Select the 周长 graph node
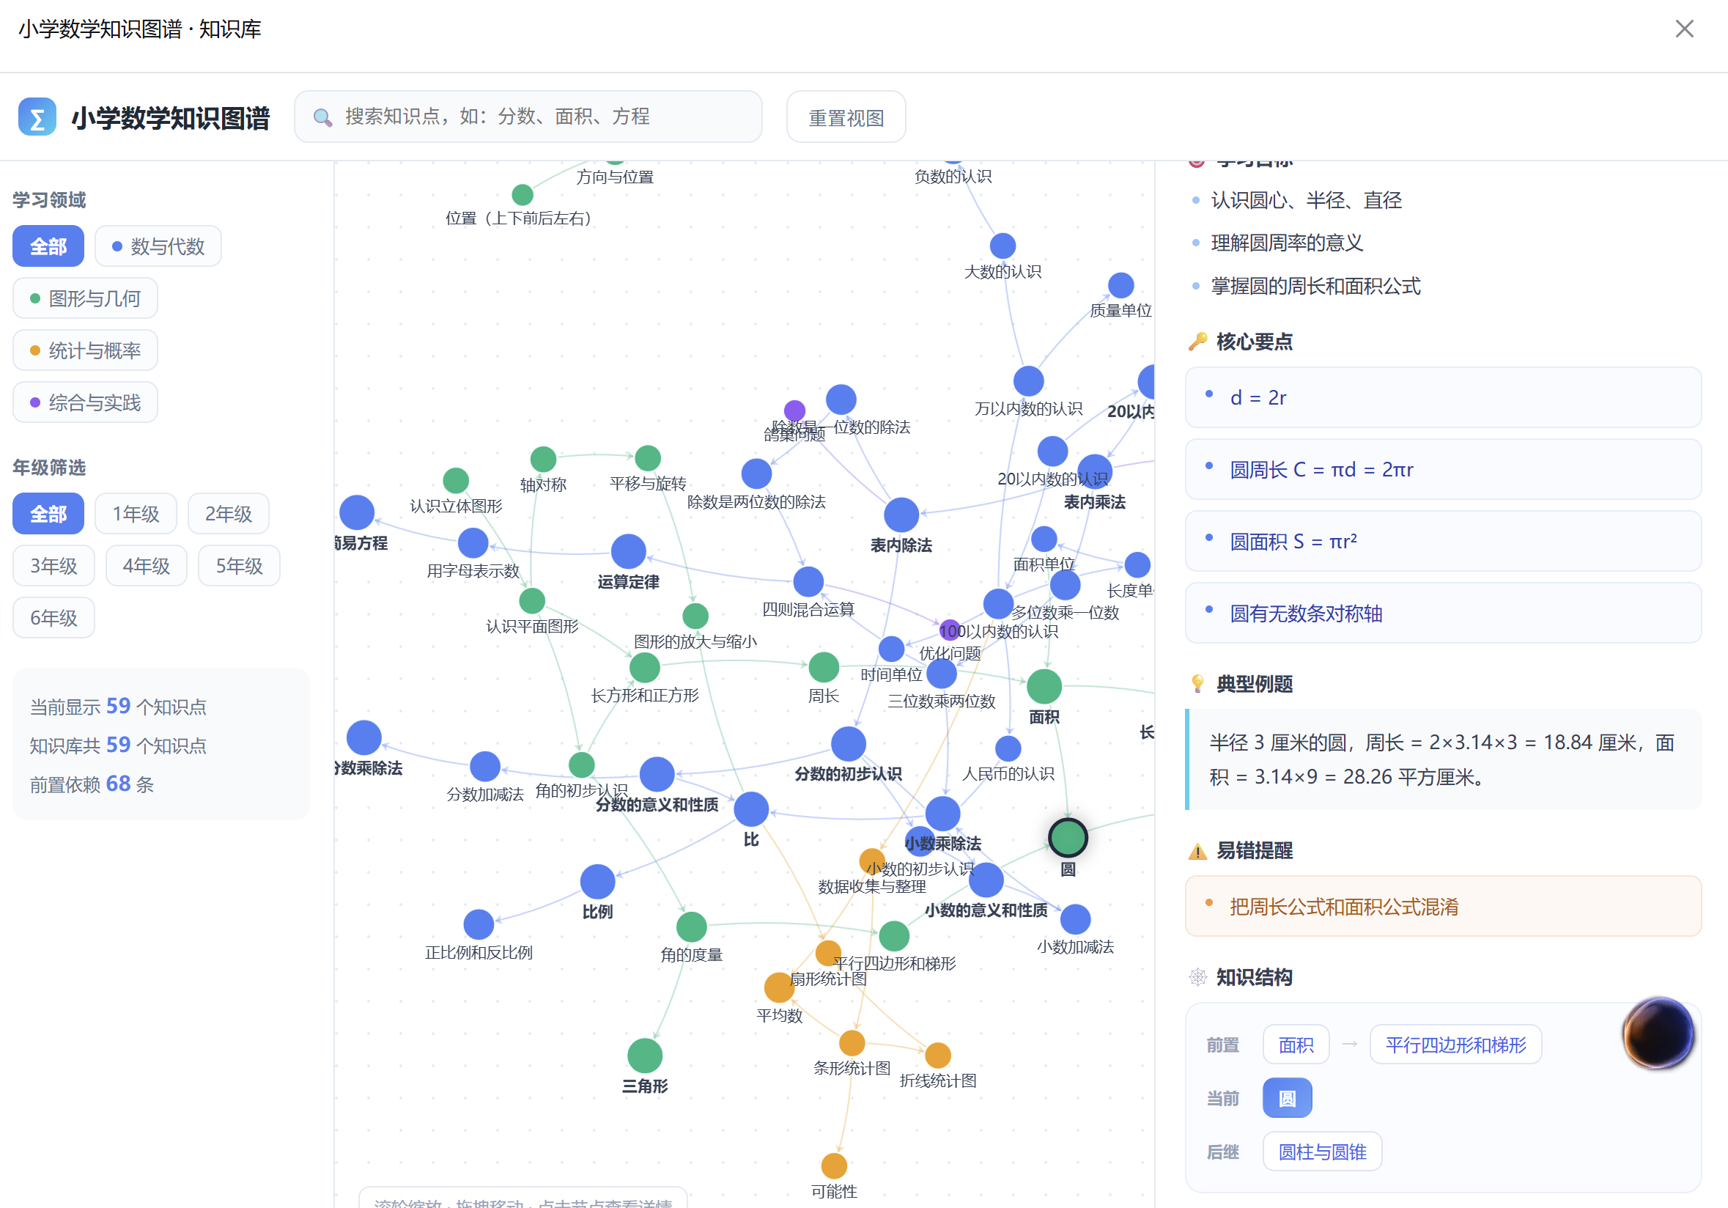Image resolution: width=1728 pixels, height=1208 pixels. 824,667
